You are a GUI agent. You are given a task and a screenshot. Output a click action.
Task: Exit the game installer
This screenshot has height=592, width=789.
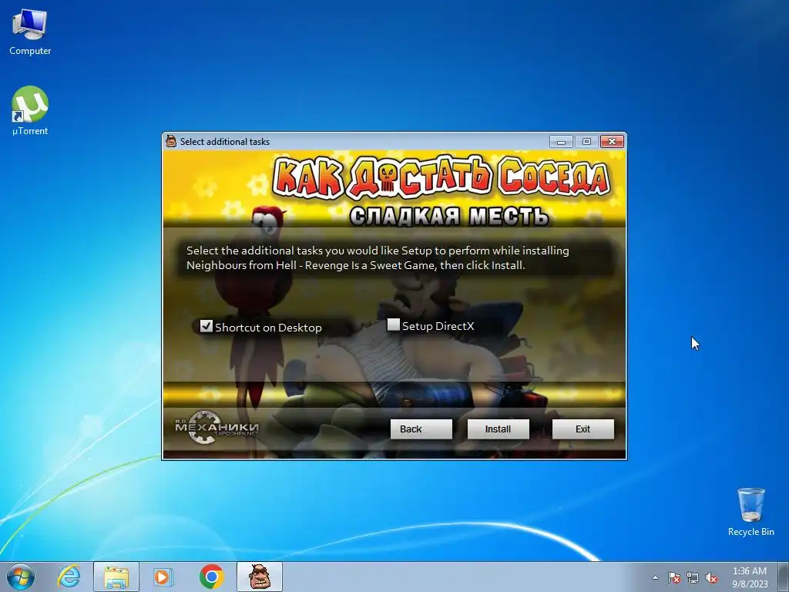pos(583,429)
